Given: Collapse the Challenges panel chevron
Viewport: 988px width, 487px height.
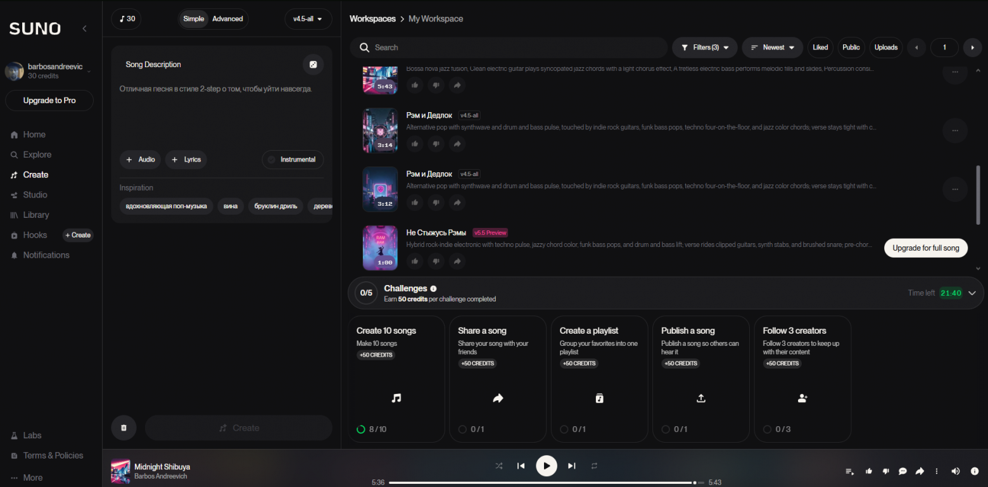Looking at the screenshot, I should tap(972, 293).
